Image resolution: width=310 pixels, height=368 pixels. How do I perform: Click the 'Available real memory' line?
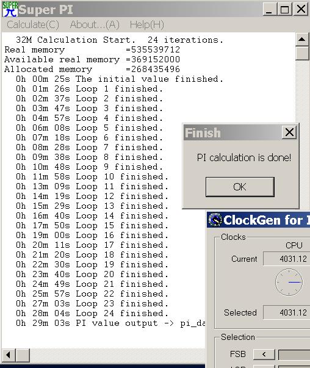pos(92,60)
